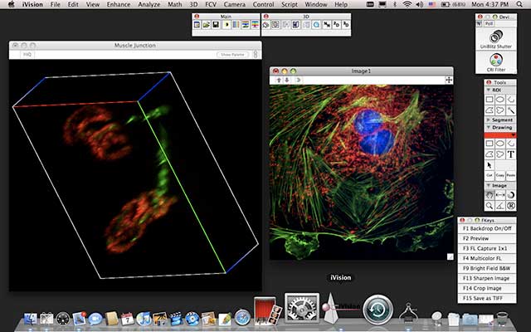
Task: Click the open folder icon in Main toolbar
Action: 207,25
